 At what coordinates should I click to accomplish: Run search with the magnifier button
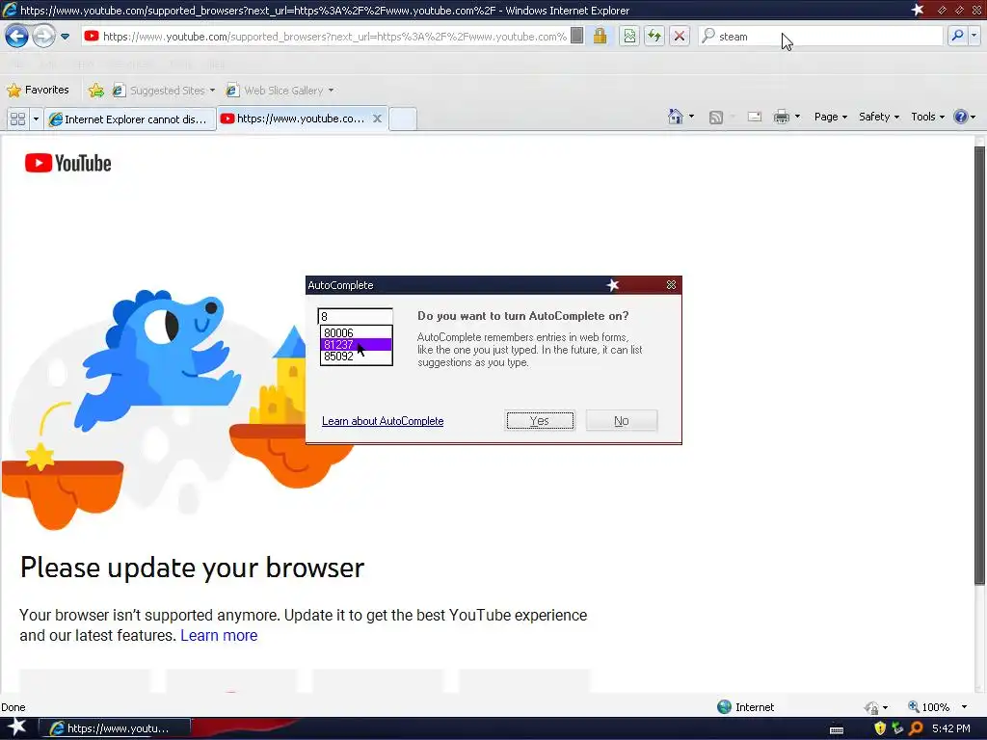click(957, 36)
